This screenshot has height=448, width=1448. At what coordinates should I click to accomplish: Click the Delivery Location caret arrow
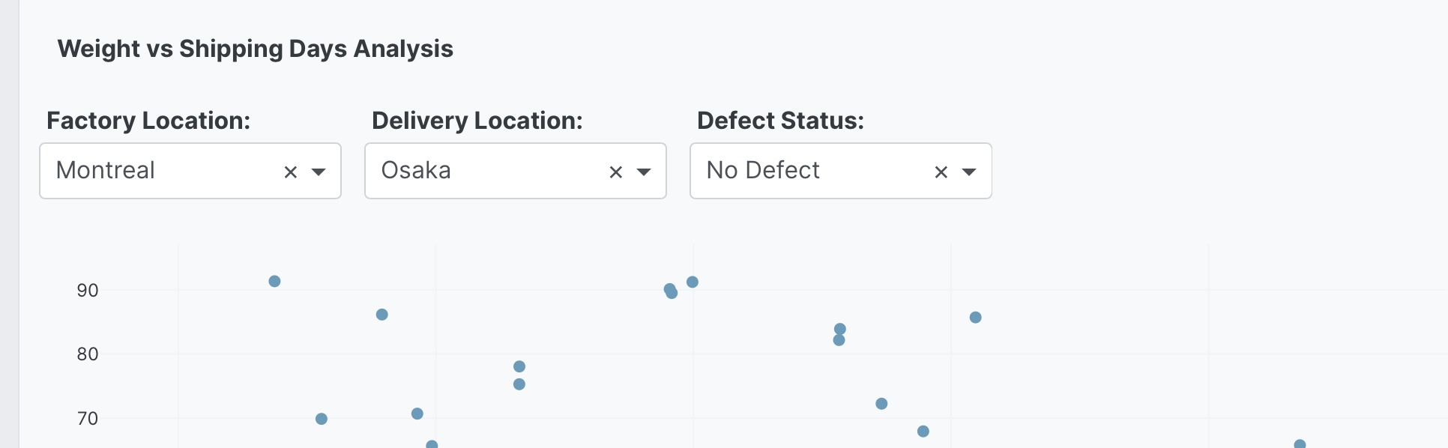(x=645, y=172)
